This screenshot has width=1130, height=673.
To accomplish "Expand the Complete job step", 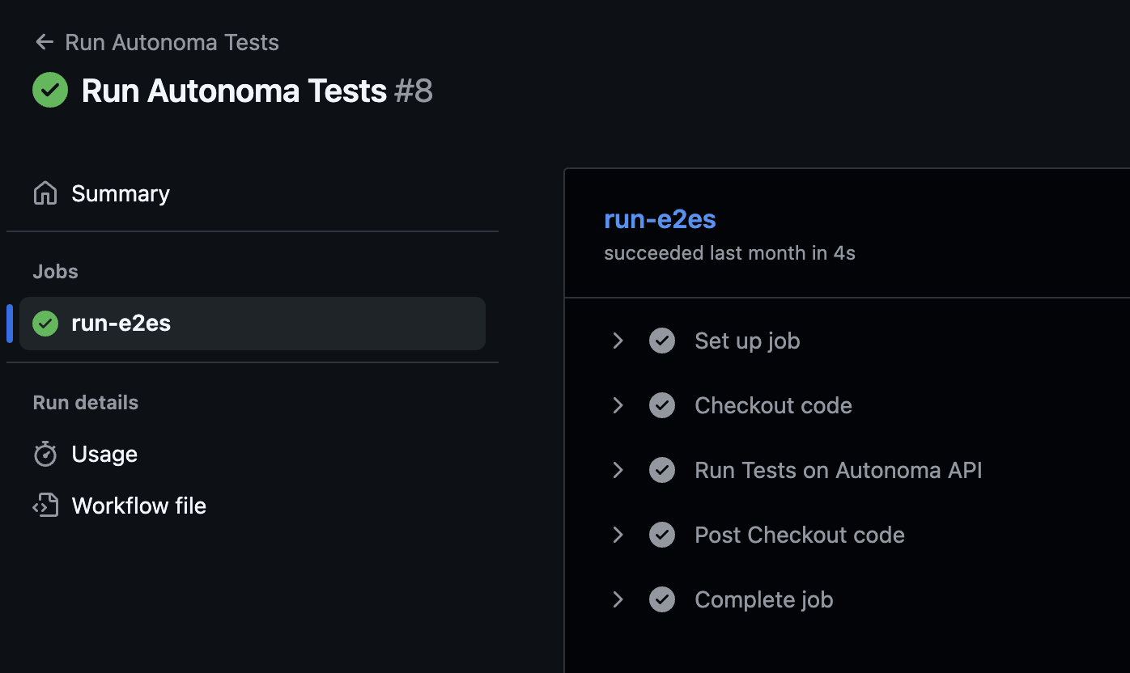I will tap(618, 599).
